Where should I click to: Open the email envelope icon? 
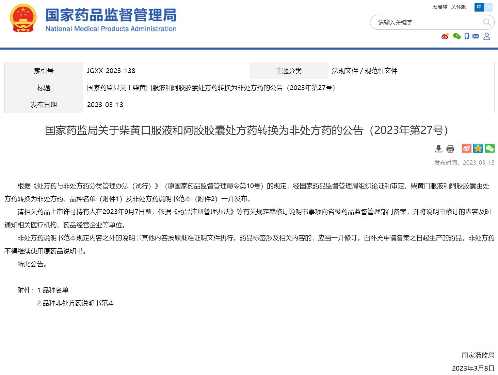point(476,36)
